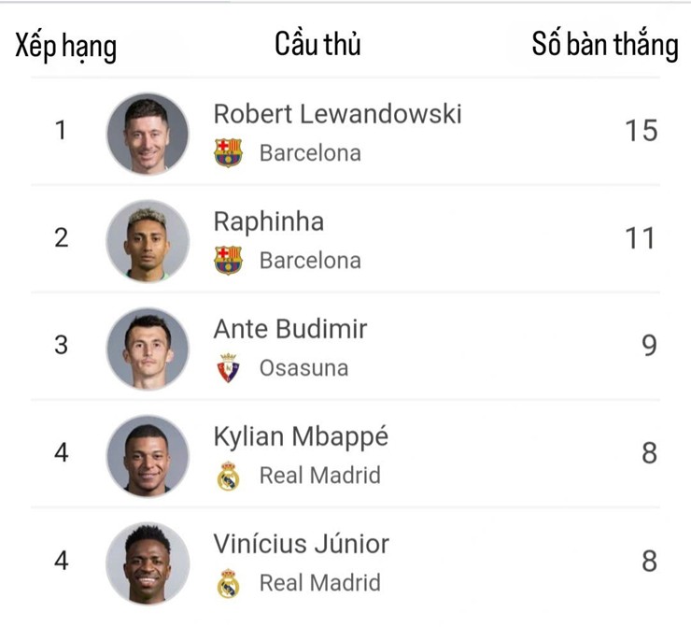Select the photo beside Vinícius Júnior's name
Image resolution: width=691 pixels, height=627 pixels.
[x=148, y=563]
